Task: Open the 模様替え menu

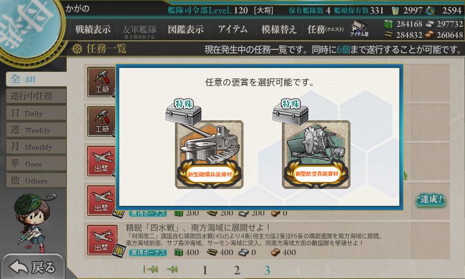Action: pos(279,29)
